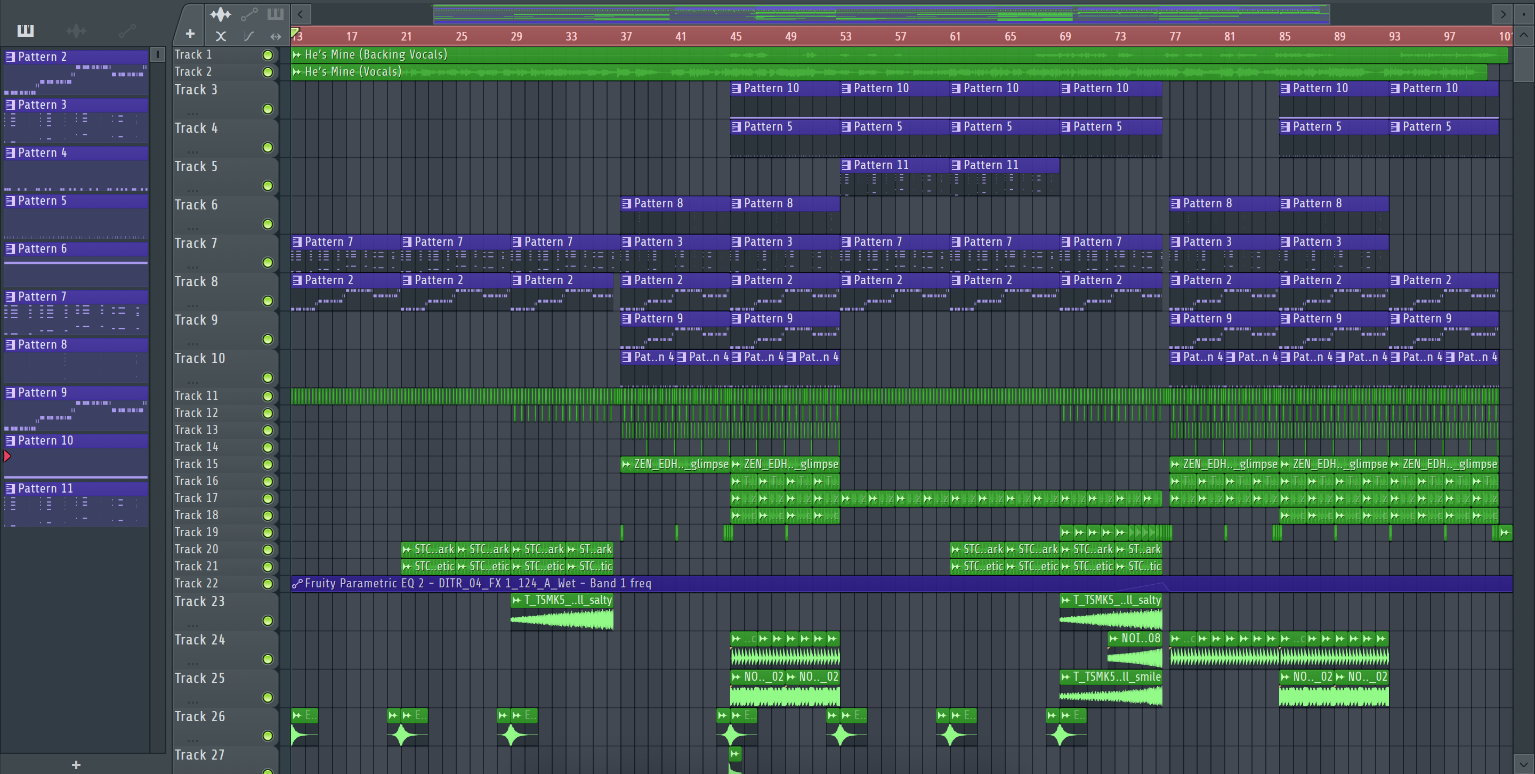Screen dimensions: 1535x774
Task: Show patterns in the picker panel
Action: (26, 30)
